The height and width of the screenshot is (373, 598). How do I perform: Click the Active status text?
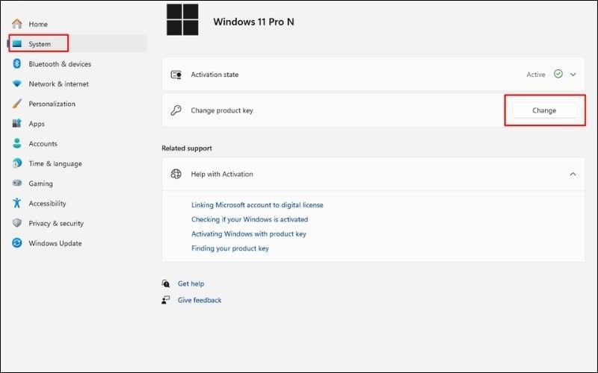536,75
